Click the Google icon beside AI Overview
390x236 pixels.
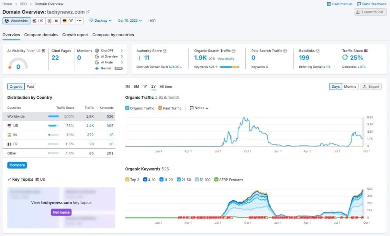[97, 56]
